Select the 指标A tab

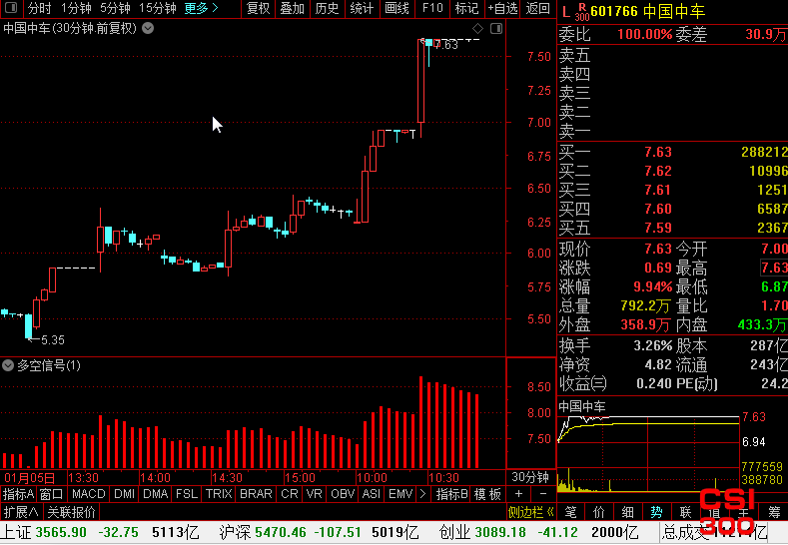18,494
